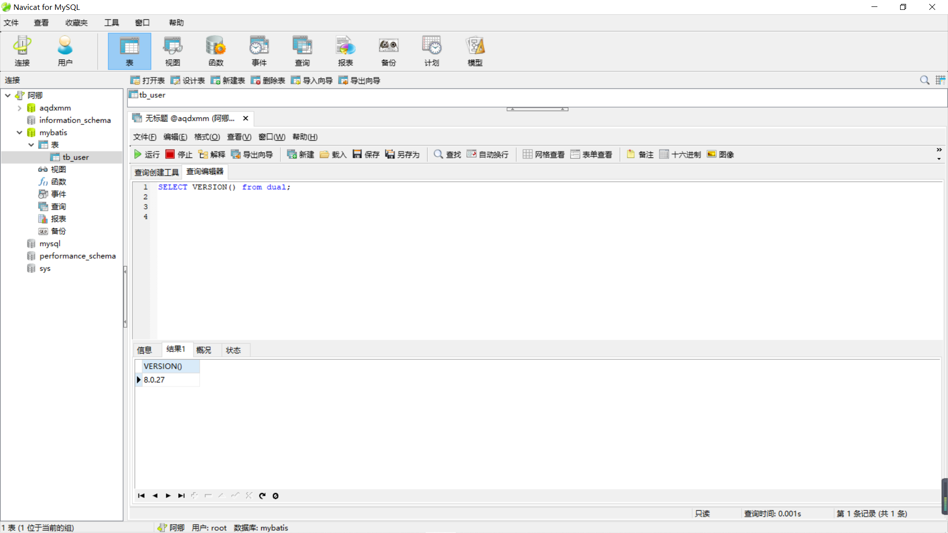Open the 备份 tool from the top toolbar
The image size is (948, 533).
click(x=388, y=51)
